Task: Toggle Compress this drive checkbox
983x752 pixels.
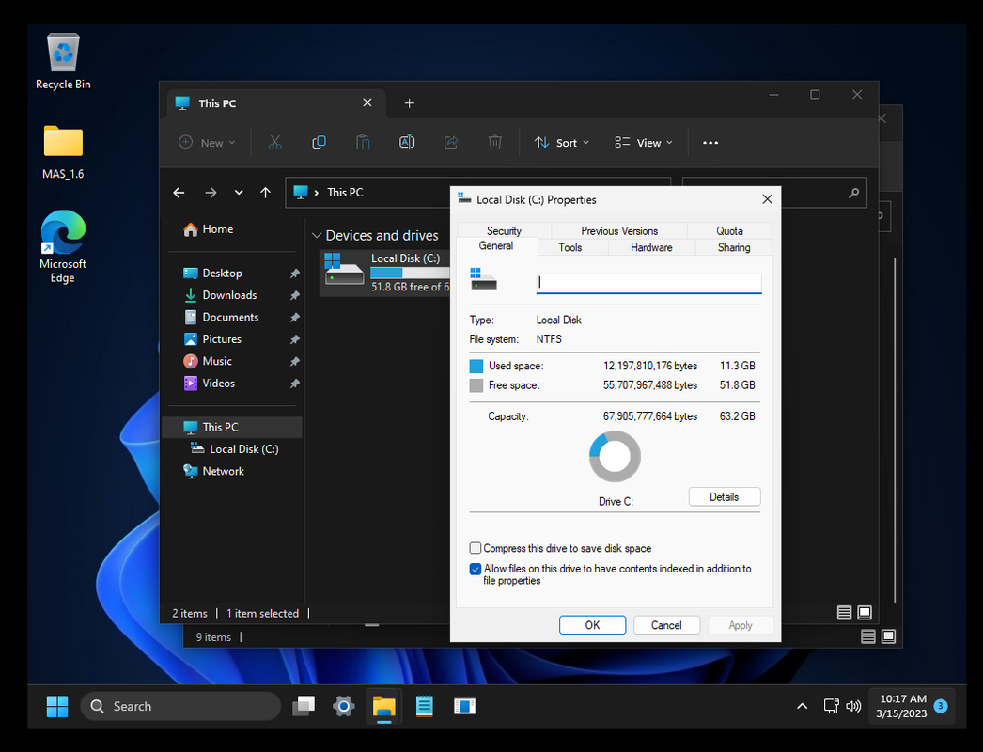Action: 476,548
